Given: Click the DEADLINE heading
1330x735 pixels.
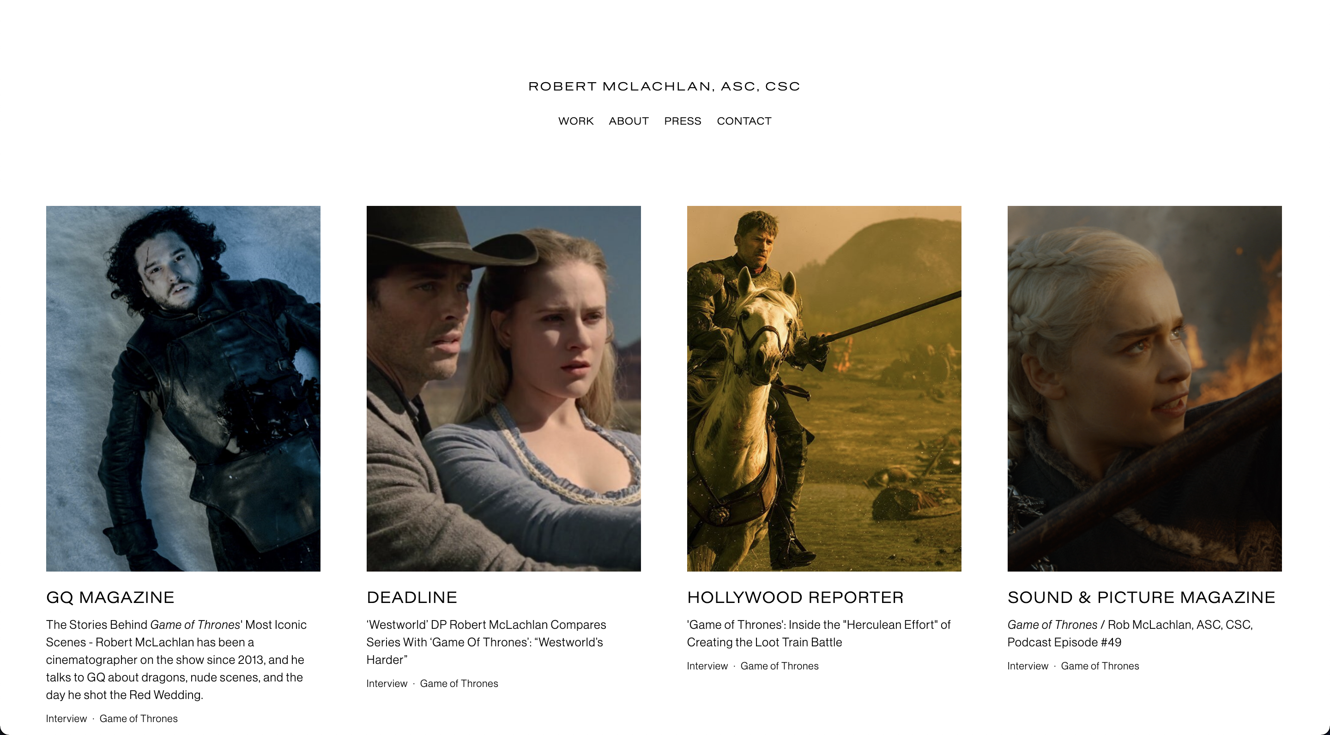Looking at the screenshot, I should point(411,597).
